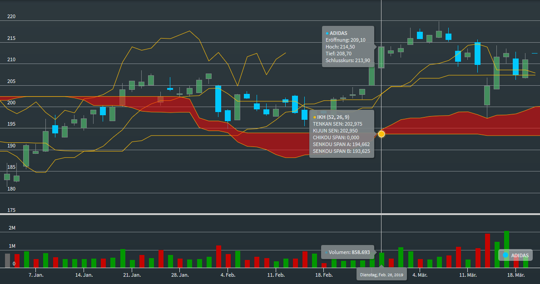Select the tallest red volume bar
The height and width of the screenshot is (284, 540).
click(487, 250)
